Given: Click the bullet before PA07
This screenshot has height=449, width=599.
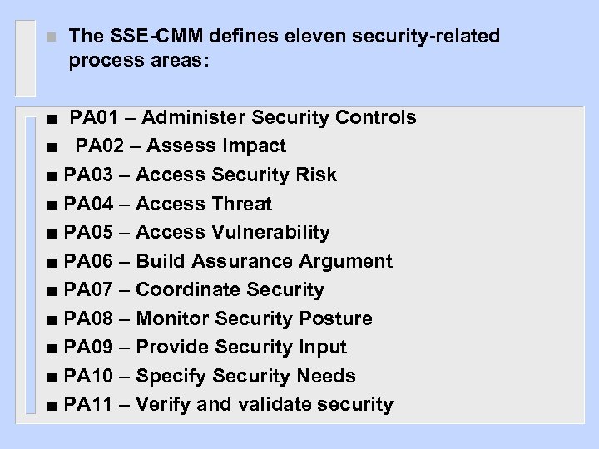Looking at the screenshot, I should (52, 290).
